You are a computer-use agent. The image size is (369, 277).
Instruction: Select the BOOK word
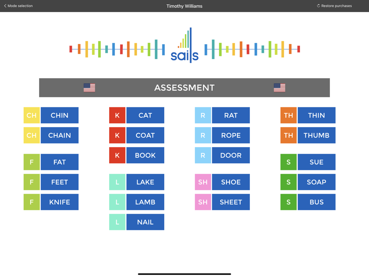(145, 155)
